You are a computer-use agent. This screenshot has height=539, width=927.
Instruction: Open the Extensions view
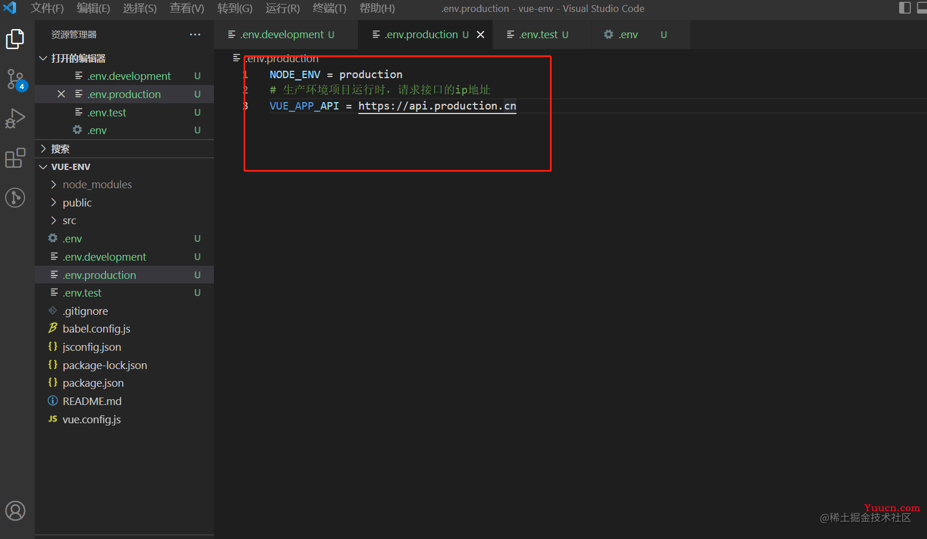point(15,158)
